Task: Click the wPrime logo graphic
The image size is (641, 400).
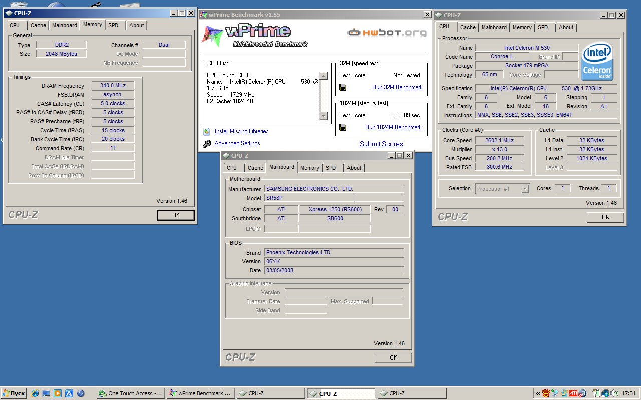Action: (x=254, y=35)
